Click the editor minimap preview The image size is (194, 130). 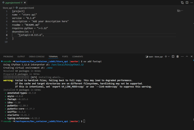coord(180,11)
